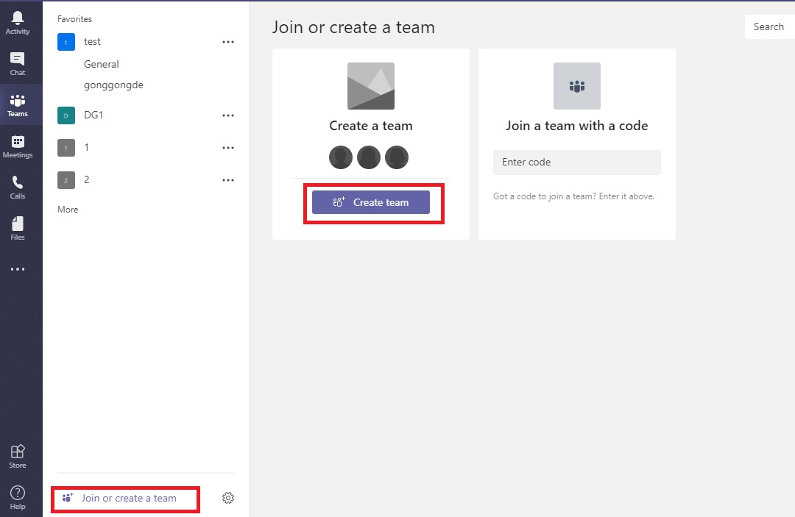795x517 pixels.
Task: Click the 'Join a team with a code' title
Action: (577, 126)
